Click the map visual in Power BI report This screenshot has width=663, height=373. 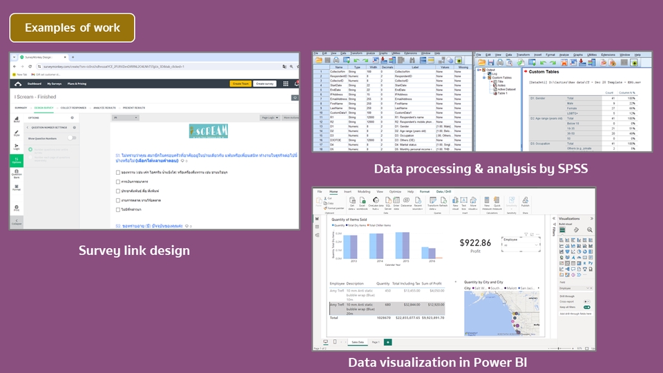pyautogui.click(x=502, y=314)
